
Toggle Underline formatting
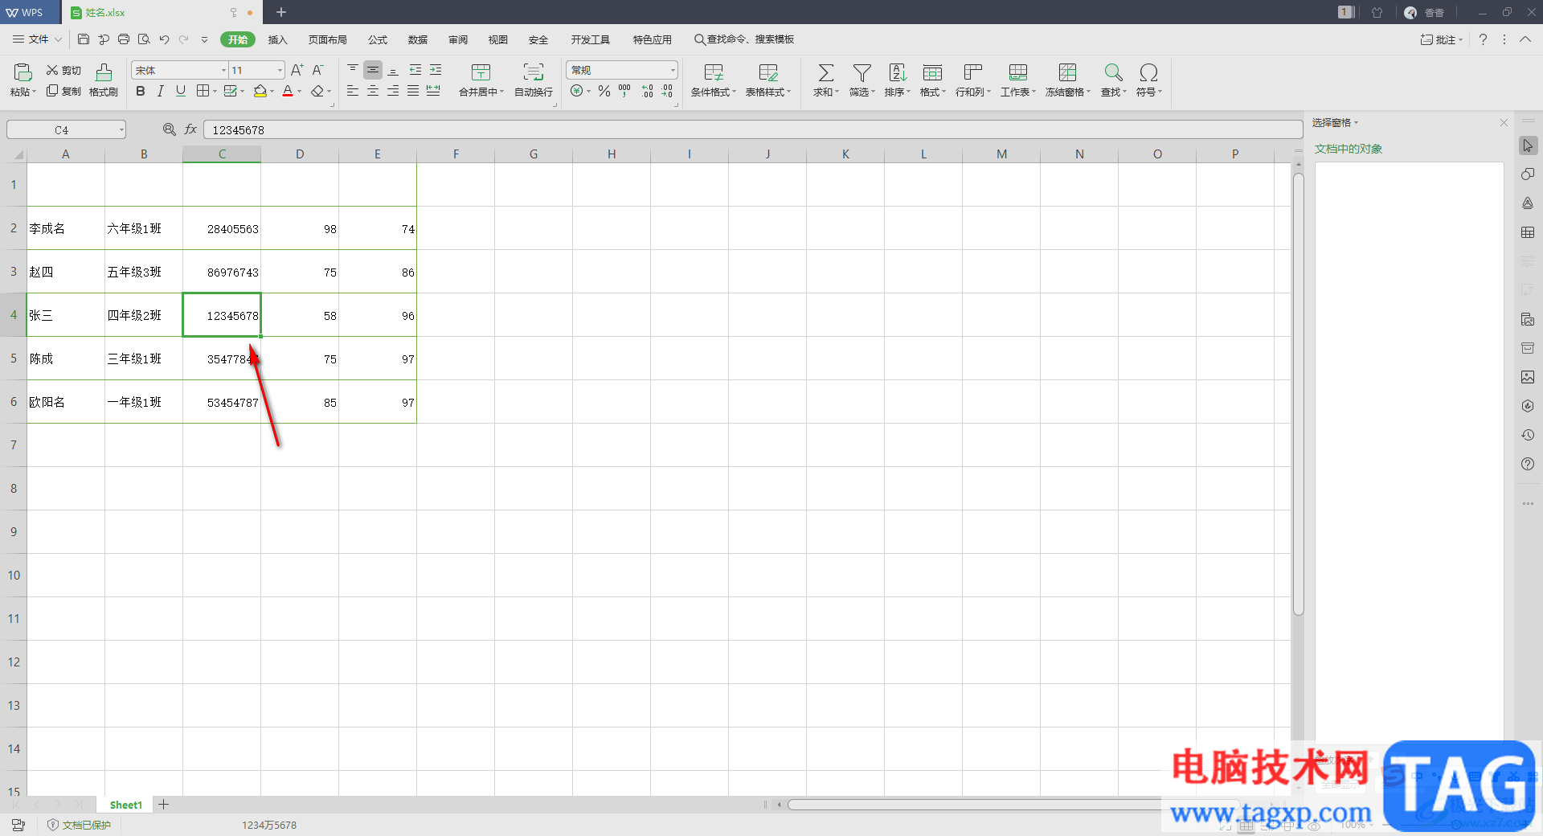coord(181,92)
